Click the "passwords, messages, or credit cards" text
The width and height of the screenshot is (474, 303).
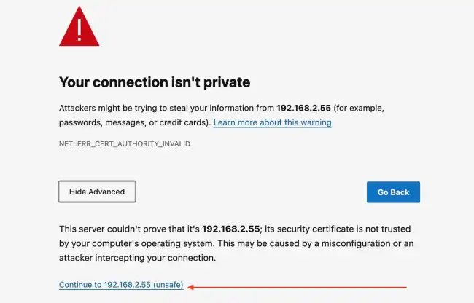point(133,122)
